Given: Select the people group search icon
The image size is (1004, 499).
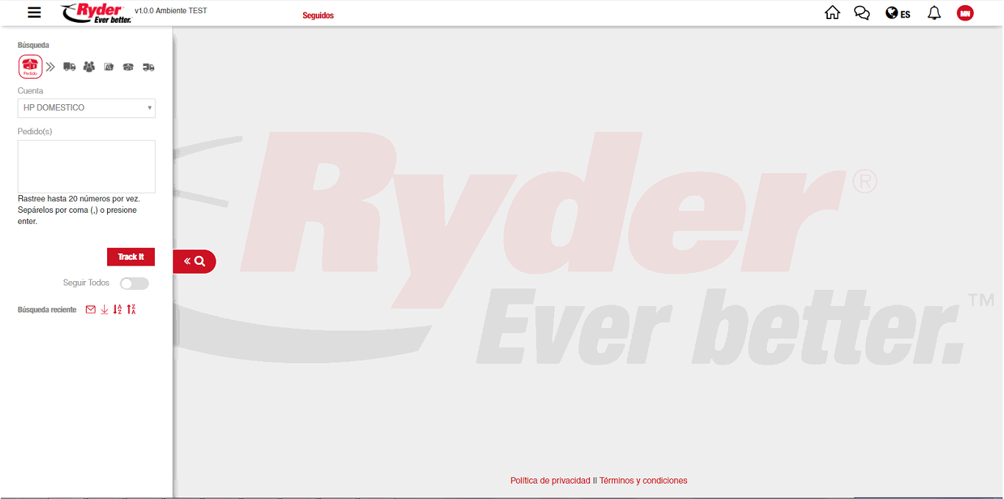Looking at the screenshot, I should point(89,67).
